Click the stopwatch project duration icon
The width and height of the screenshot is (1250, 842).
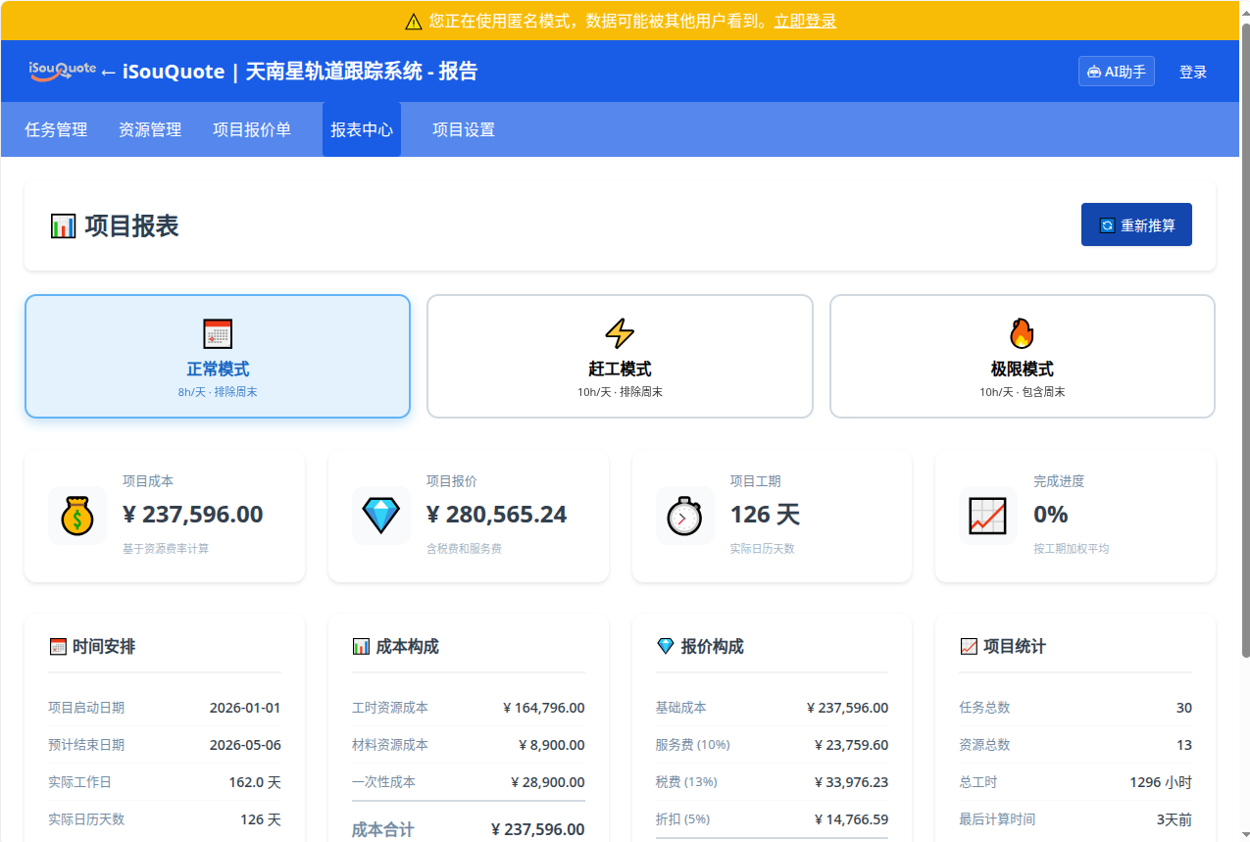(684, 516)
